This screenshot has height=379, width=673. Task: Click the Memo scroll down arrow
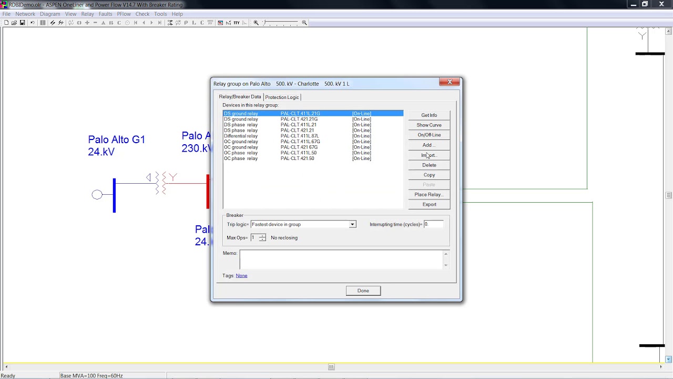[x=446, y=265]
